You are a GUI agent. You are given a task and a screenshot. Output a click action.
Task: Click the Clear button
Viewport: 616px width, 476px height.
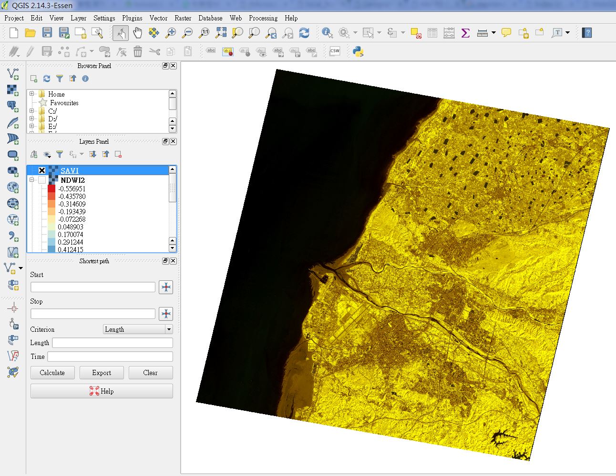(151, 373)
